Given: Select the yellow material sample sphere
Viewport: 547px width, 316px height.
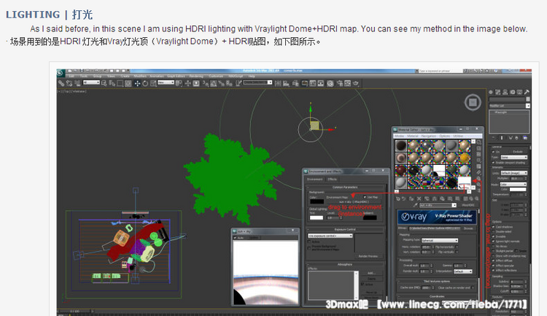Looking at the screenshot, I should (465, 158).
